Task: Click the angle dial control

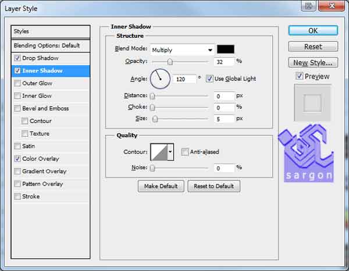Action: 160,78
